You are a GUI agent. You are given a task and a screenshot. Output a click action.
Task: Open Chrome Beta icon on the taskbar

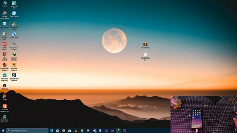coord(88,130)
